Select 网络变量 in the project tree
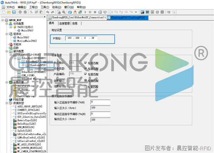 [19, 100]
